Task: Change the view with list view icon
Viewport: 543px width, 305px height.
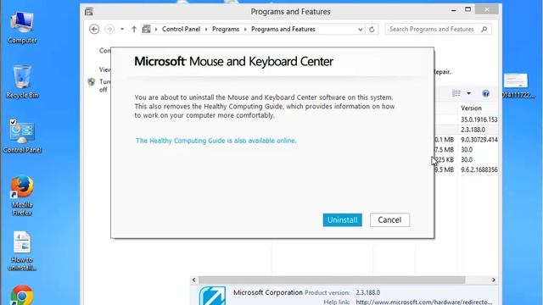Action: point(456,93)
